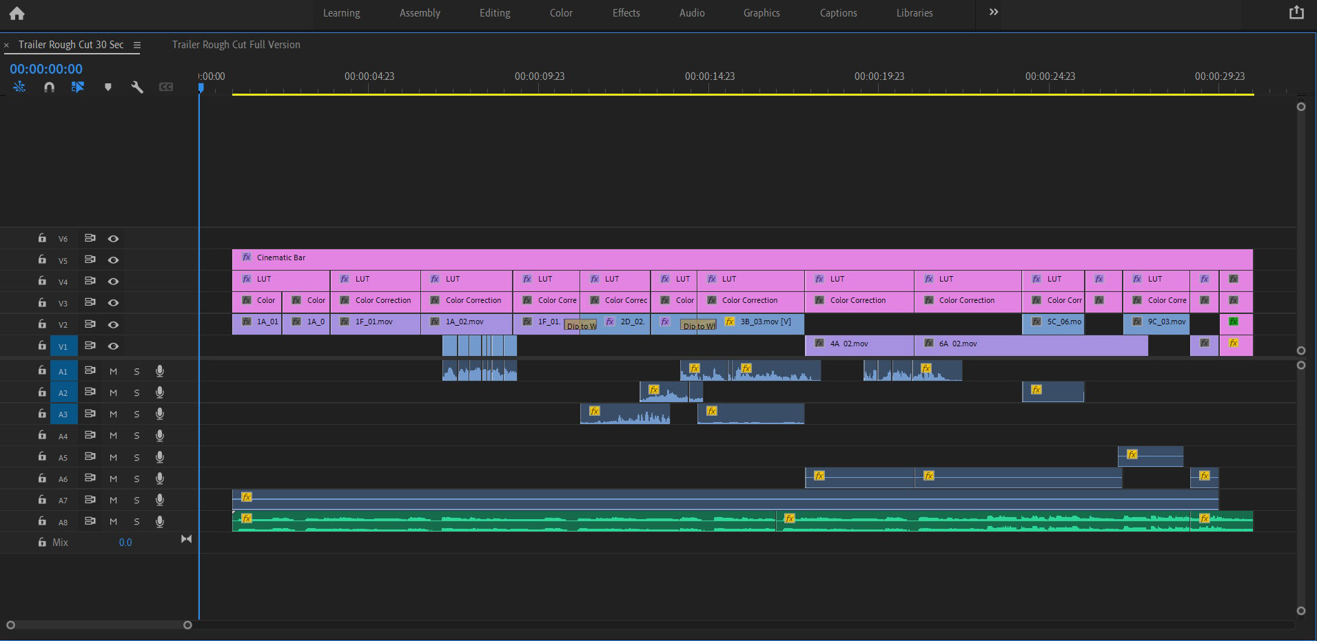Select the 1F_01.mov clip on V2
The width and height of the screenshot is (1317, 641).
click(x=376, y=324)
